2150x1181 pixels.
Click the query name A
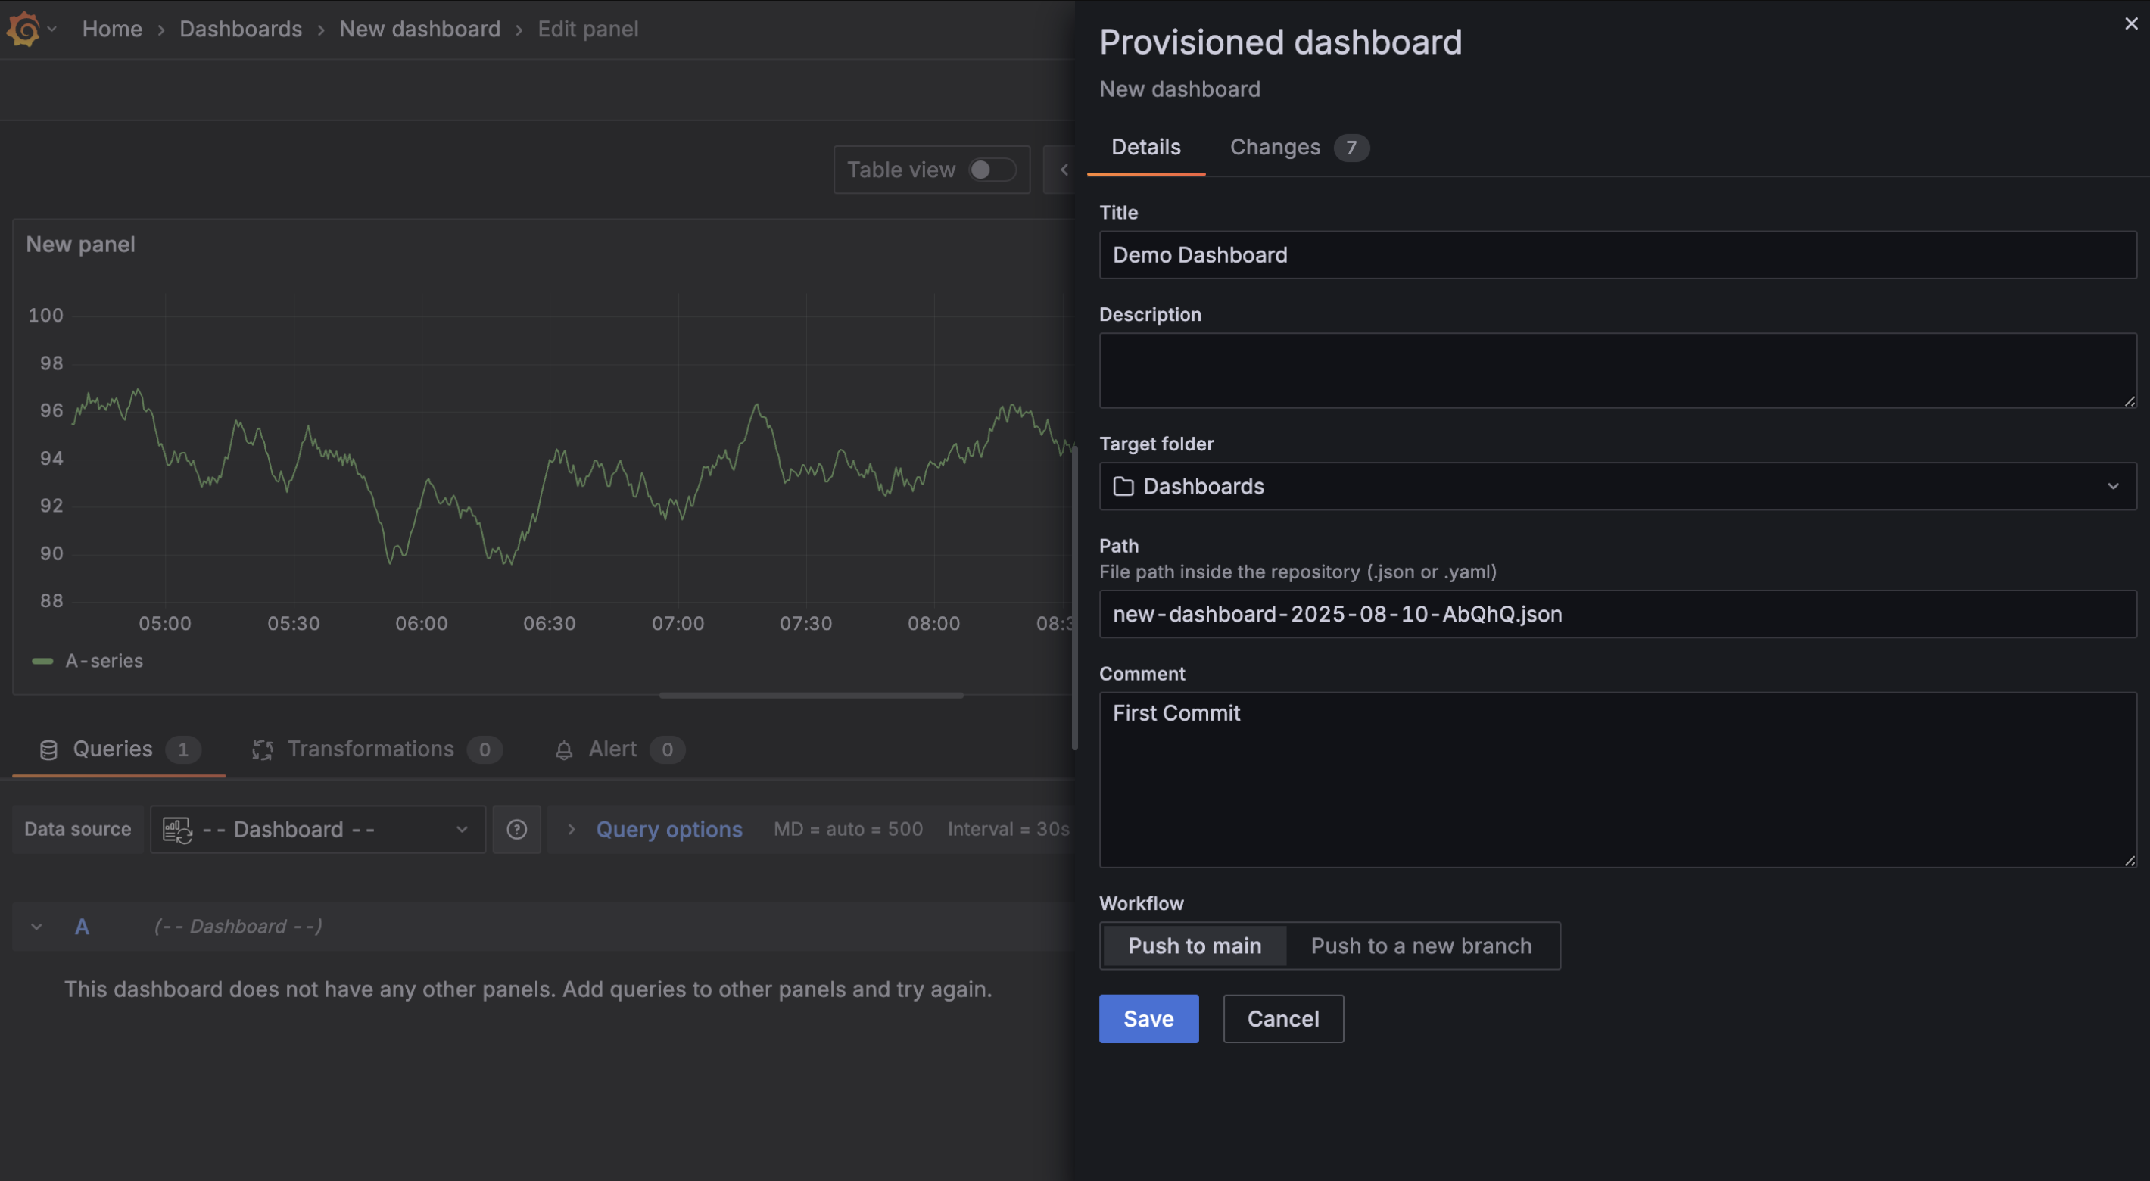coord(82,927)
